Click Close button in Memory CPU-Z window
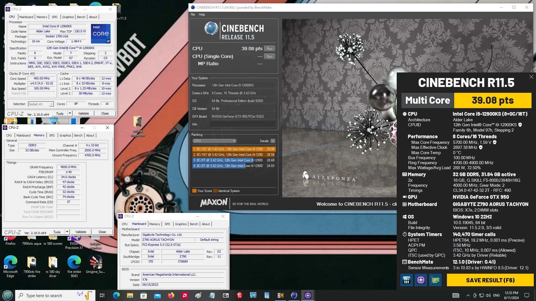 [x=102, y=232]
